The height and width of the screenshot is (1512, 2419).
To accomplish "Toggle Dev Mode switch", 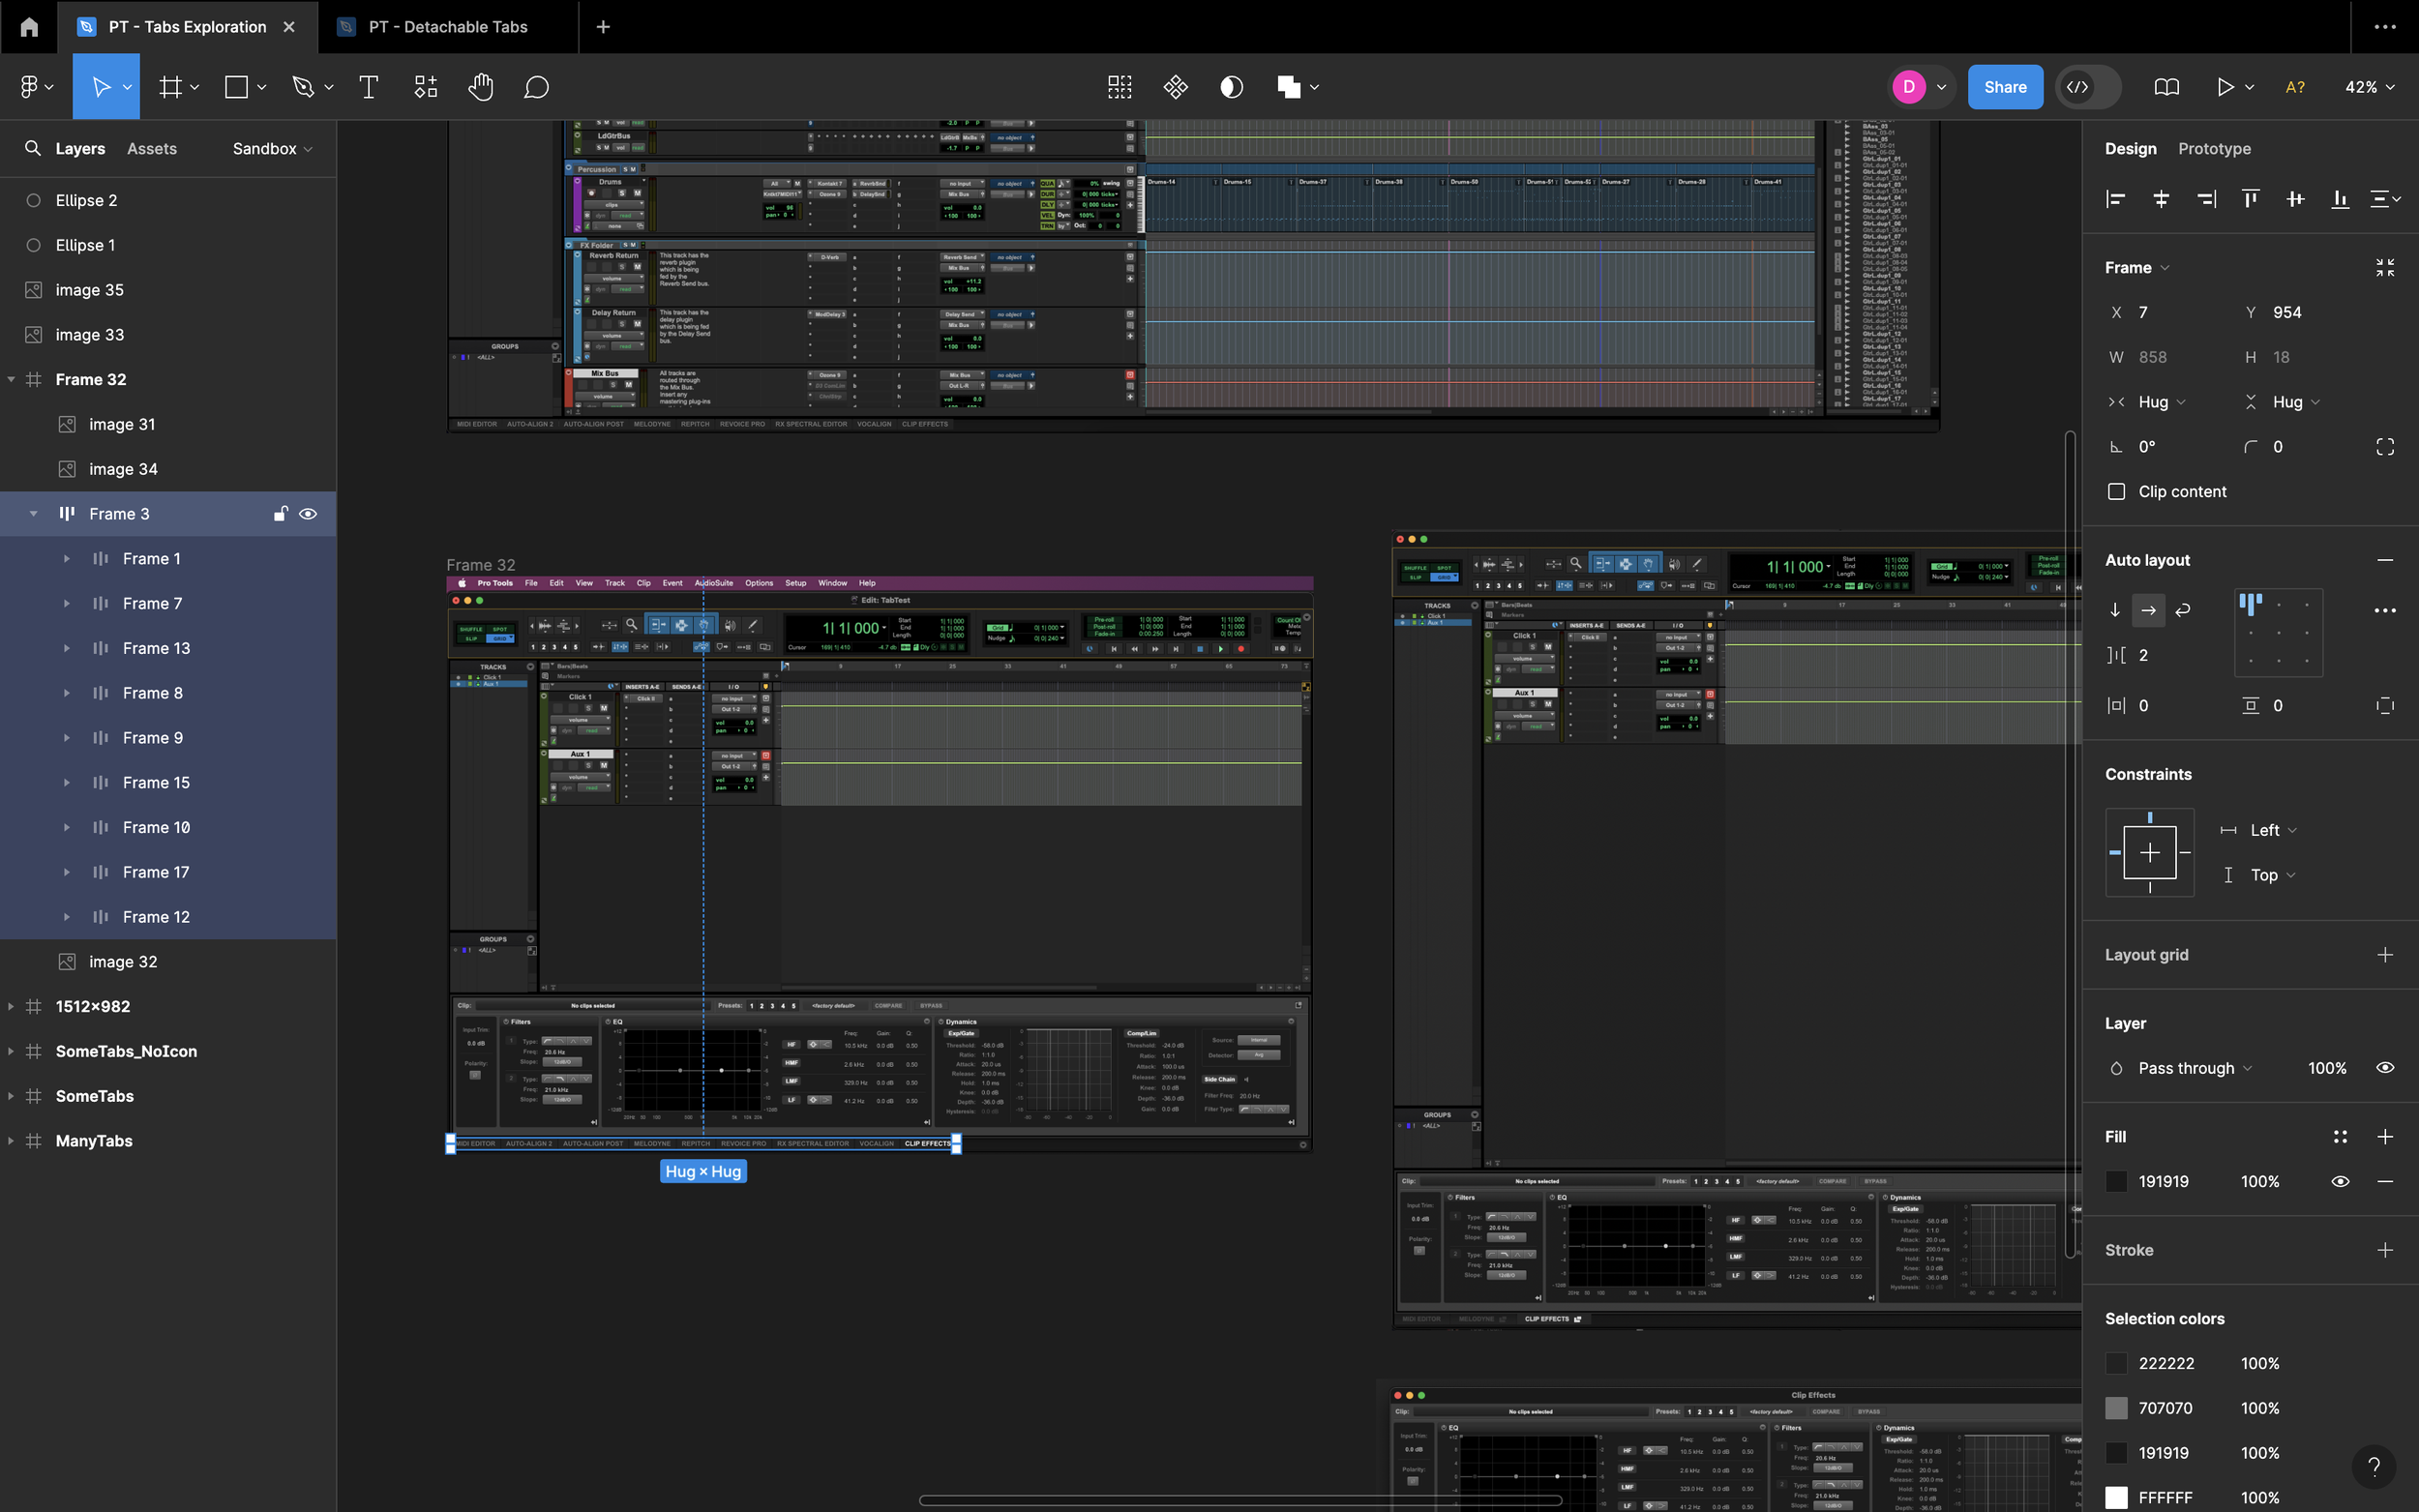I will click(x=2088, y=87).
